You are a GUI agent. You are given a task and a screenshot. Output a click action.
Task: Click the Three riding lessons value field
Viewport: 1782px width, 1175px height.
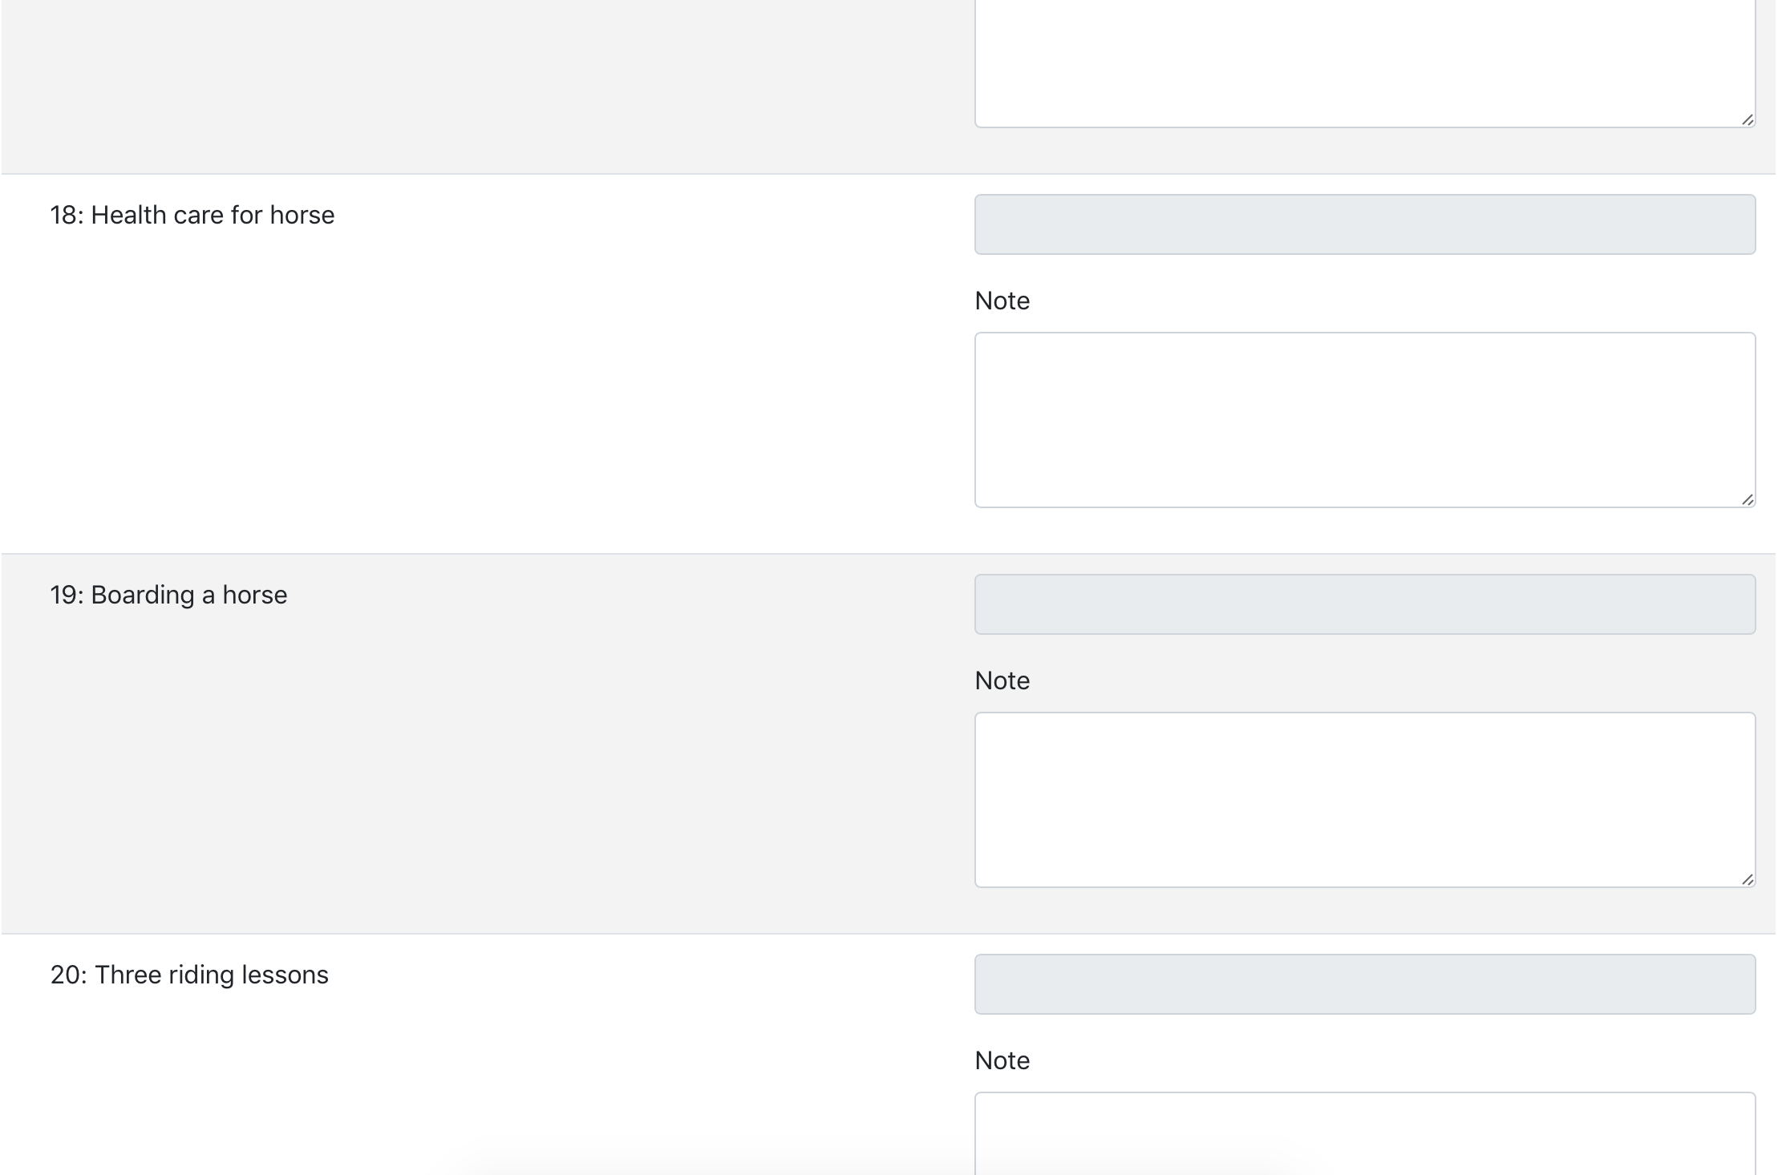[1364, 984]
